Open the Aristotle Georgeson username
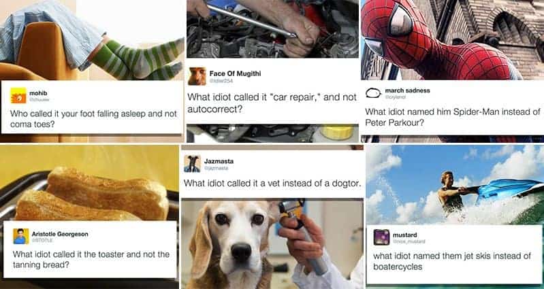This screenshot has height=289, width=544. [60, 234]
